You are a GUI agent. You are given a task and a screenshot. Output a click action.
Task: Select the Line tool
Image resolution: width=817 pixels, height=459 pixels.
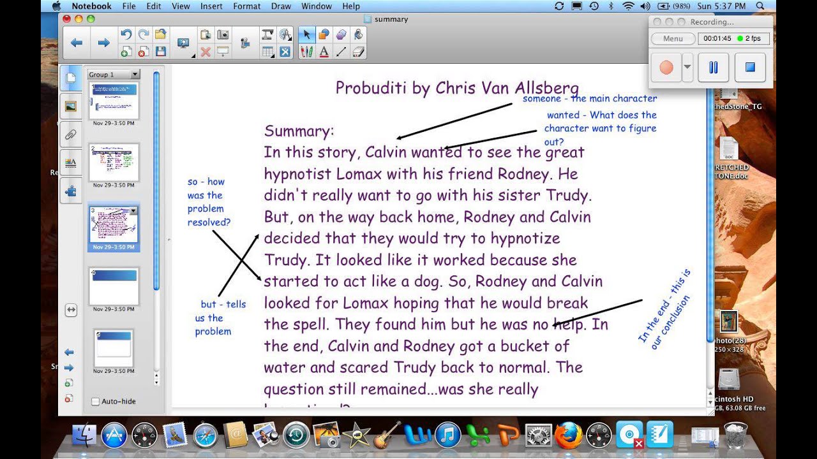341,52
